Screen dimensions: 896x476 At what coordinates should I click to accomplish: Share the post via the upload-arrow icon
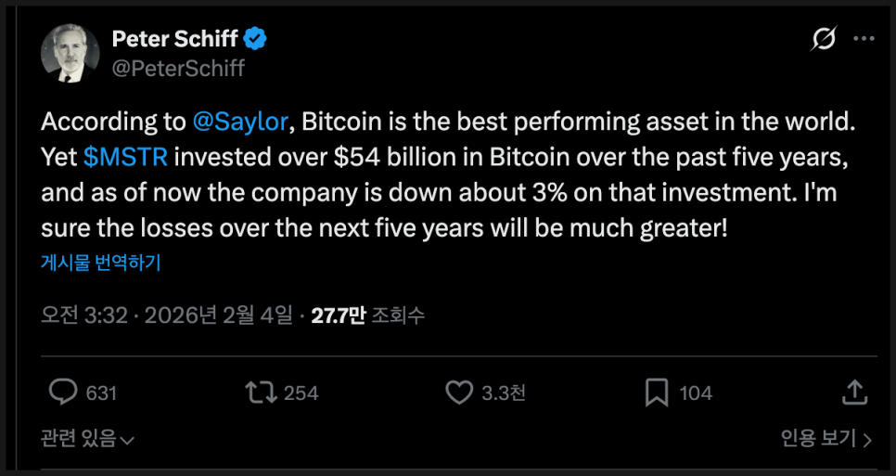855,392
